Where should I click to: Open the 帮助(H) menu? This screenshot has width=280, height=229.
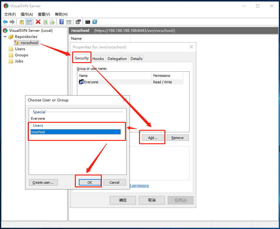point(61,14)
